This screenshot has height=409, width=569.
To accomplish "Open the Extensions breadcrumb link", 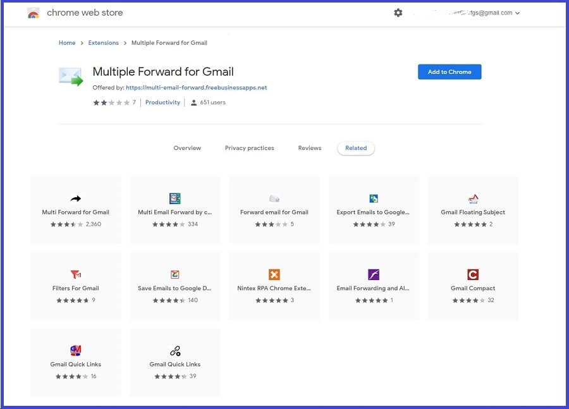I will [104, 43].
